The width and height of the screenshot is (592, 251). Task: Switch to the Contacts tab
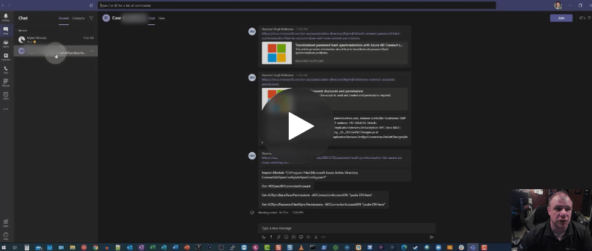click(78, 18)
